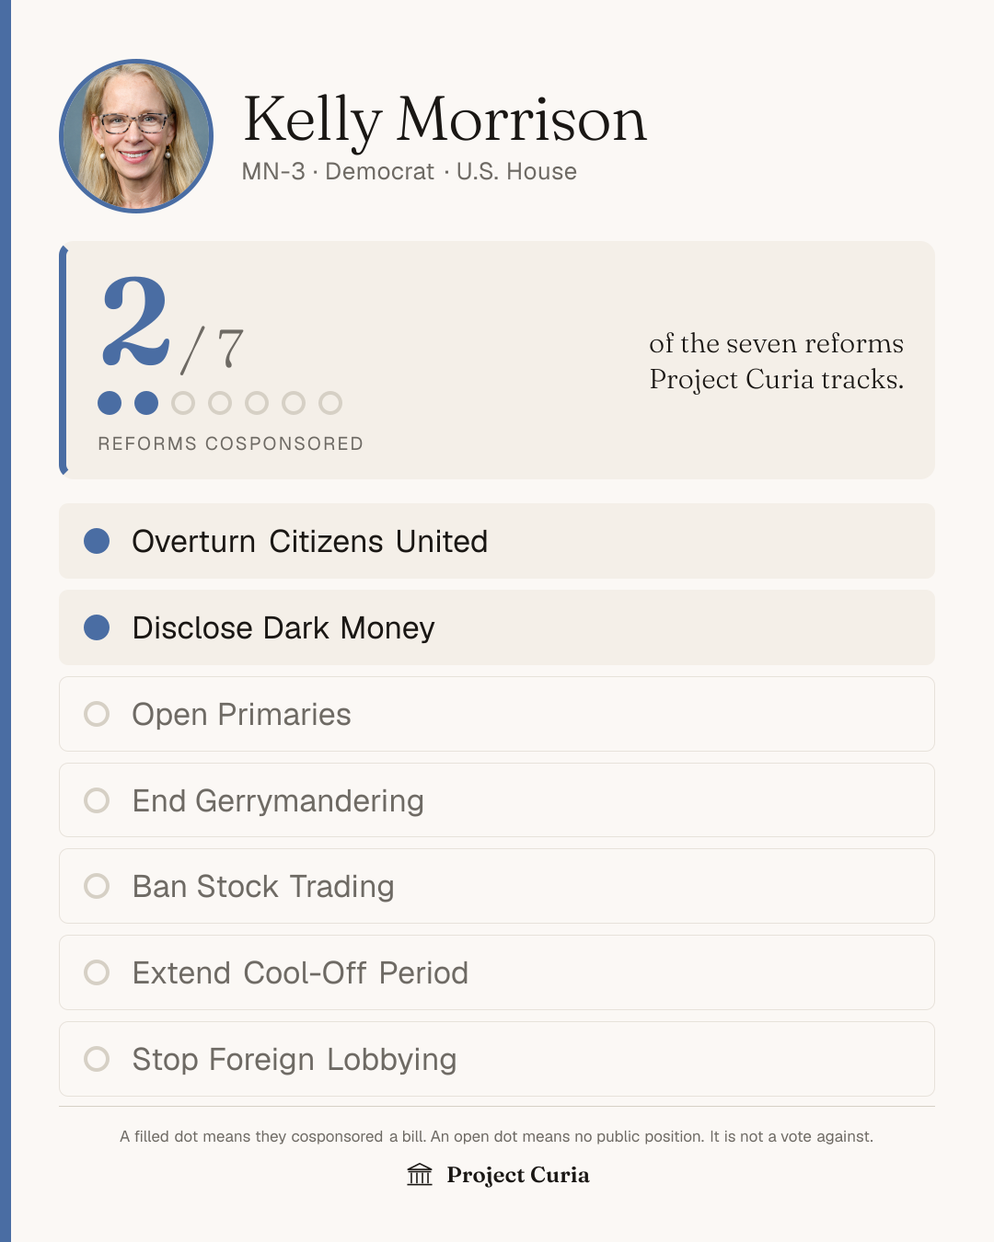Click the filled dot beside Disclose Dark Money
The height and width of the screenshot is (1242, 994).
click(97, 627)
